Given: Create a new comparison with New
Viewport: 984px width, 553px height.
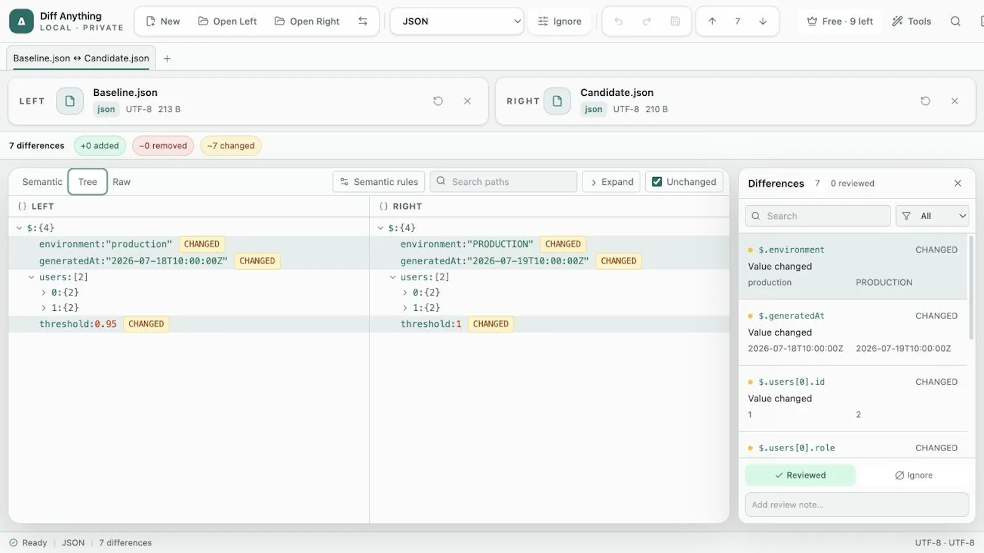Looking at the screenshot, I should (163, 22).
